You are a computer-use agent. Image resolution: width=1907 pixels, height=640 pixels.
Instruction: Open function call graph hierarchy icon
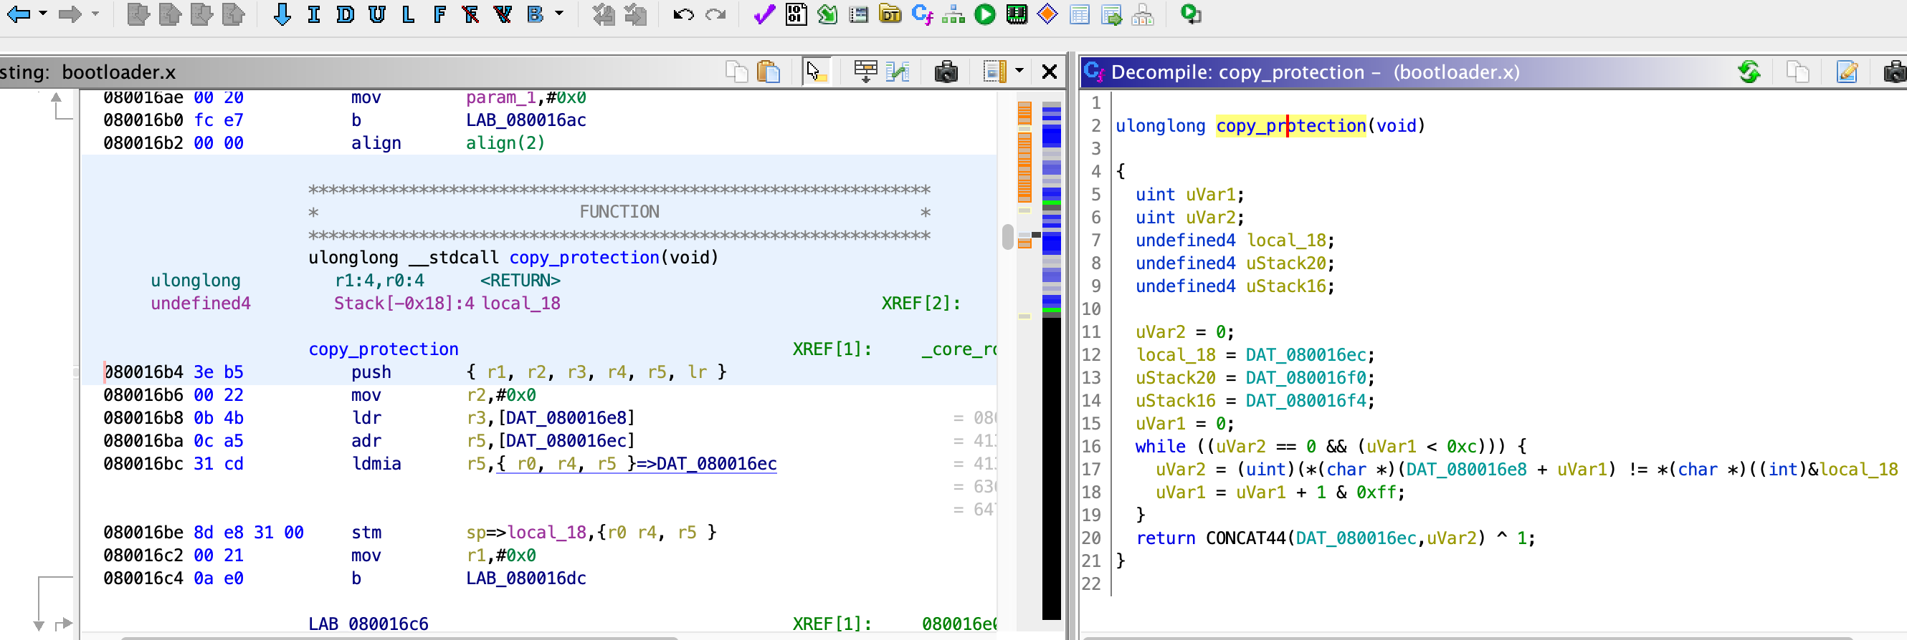(x=953, y=14)
